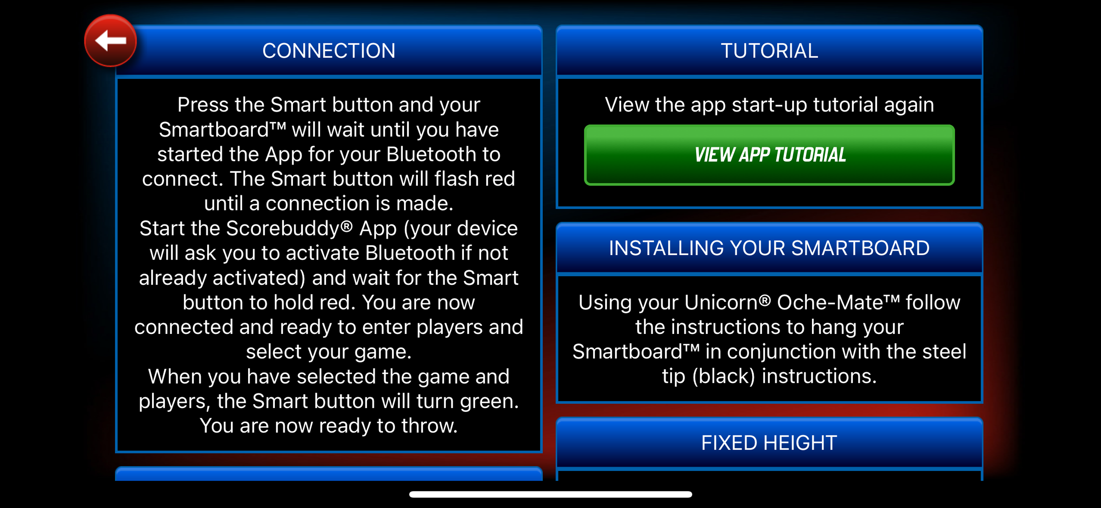Open the panel below the Fixed Height header
The height and width of the screenshot is (508, 1101).
[769, 475]
